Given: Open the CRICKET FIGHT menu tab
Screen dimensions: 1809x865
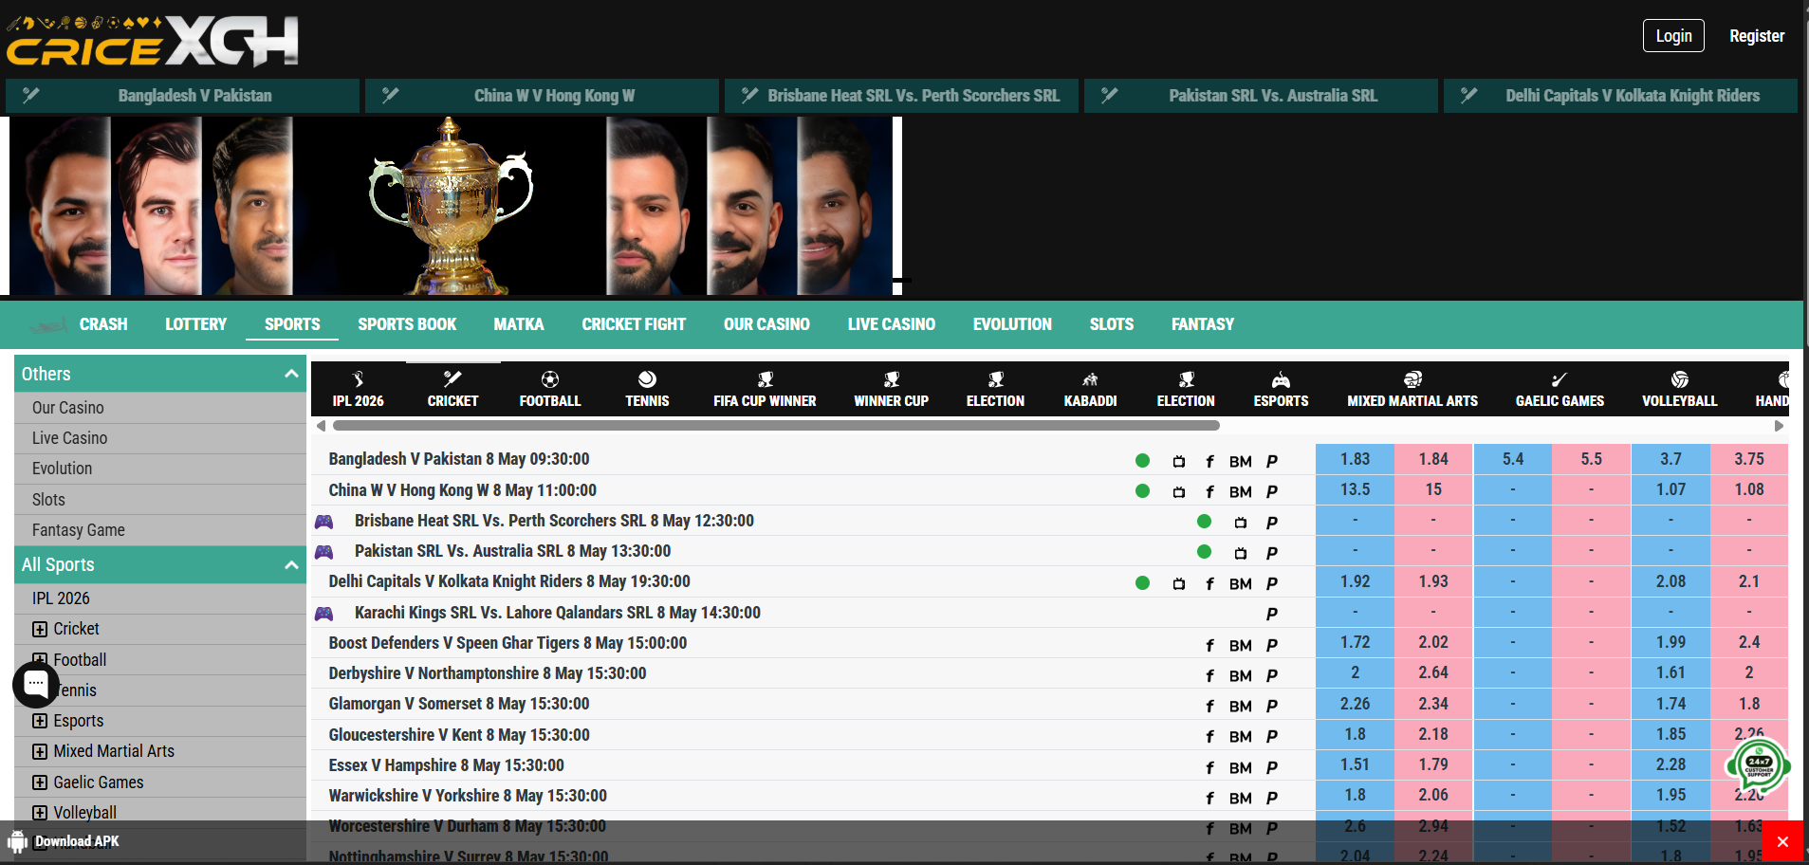Looking at the screenshot, I should (634, 324).
